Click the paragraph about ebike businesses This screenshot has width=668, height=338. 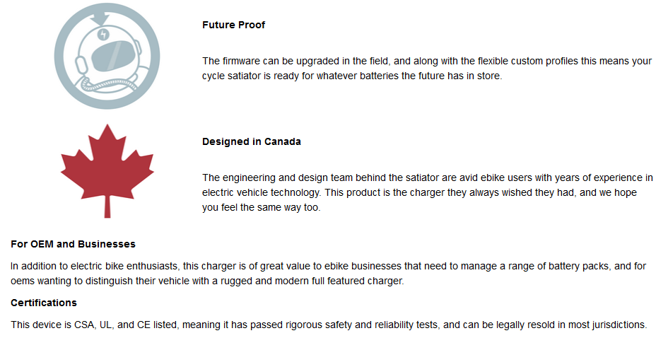point(328,273)
